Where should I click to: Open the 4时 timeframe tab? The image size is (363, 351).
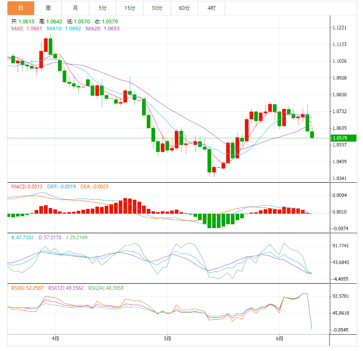(x=211, y=8)
